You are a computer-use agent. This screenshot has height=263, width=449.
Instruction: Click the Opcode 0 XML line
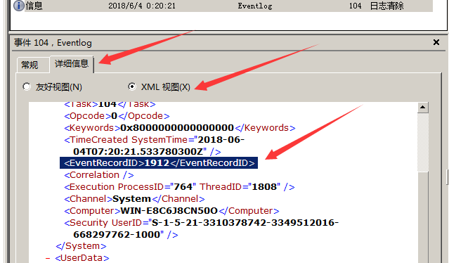tap(117, 116)
